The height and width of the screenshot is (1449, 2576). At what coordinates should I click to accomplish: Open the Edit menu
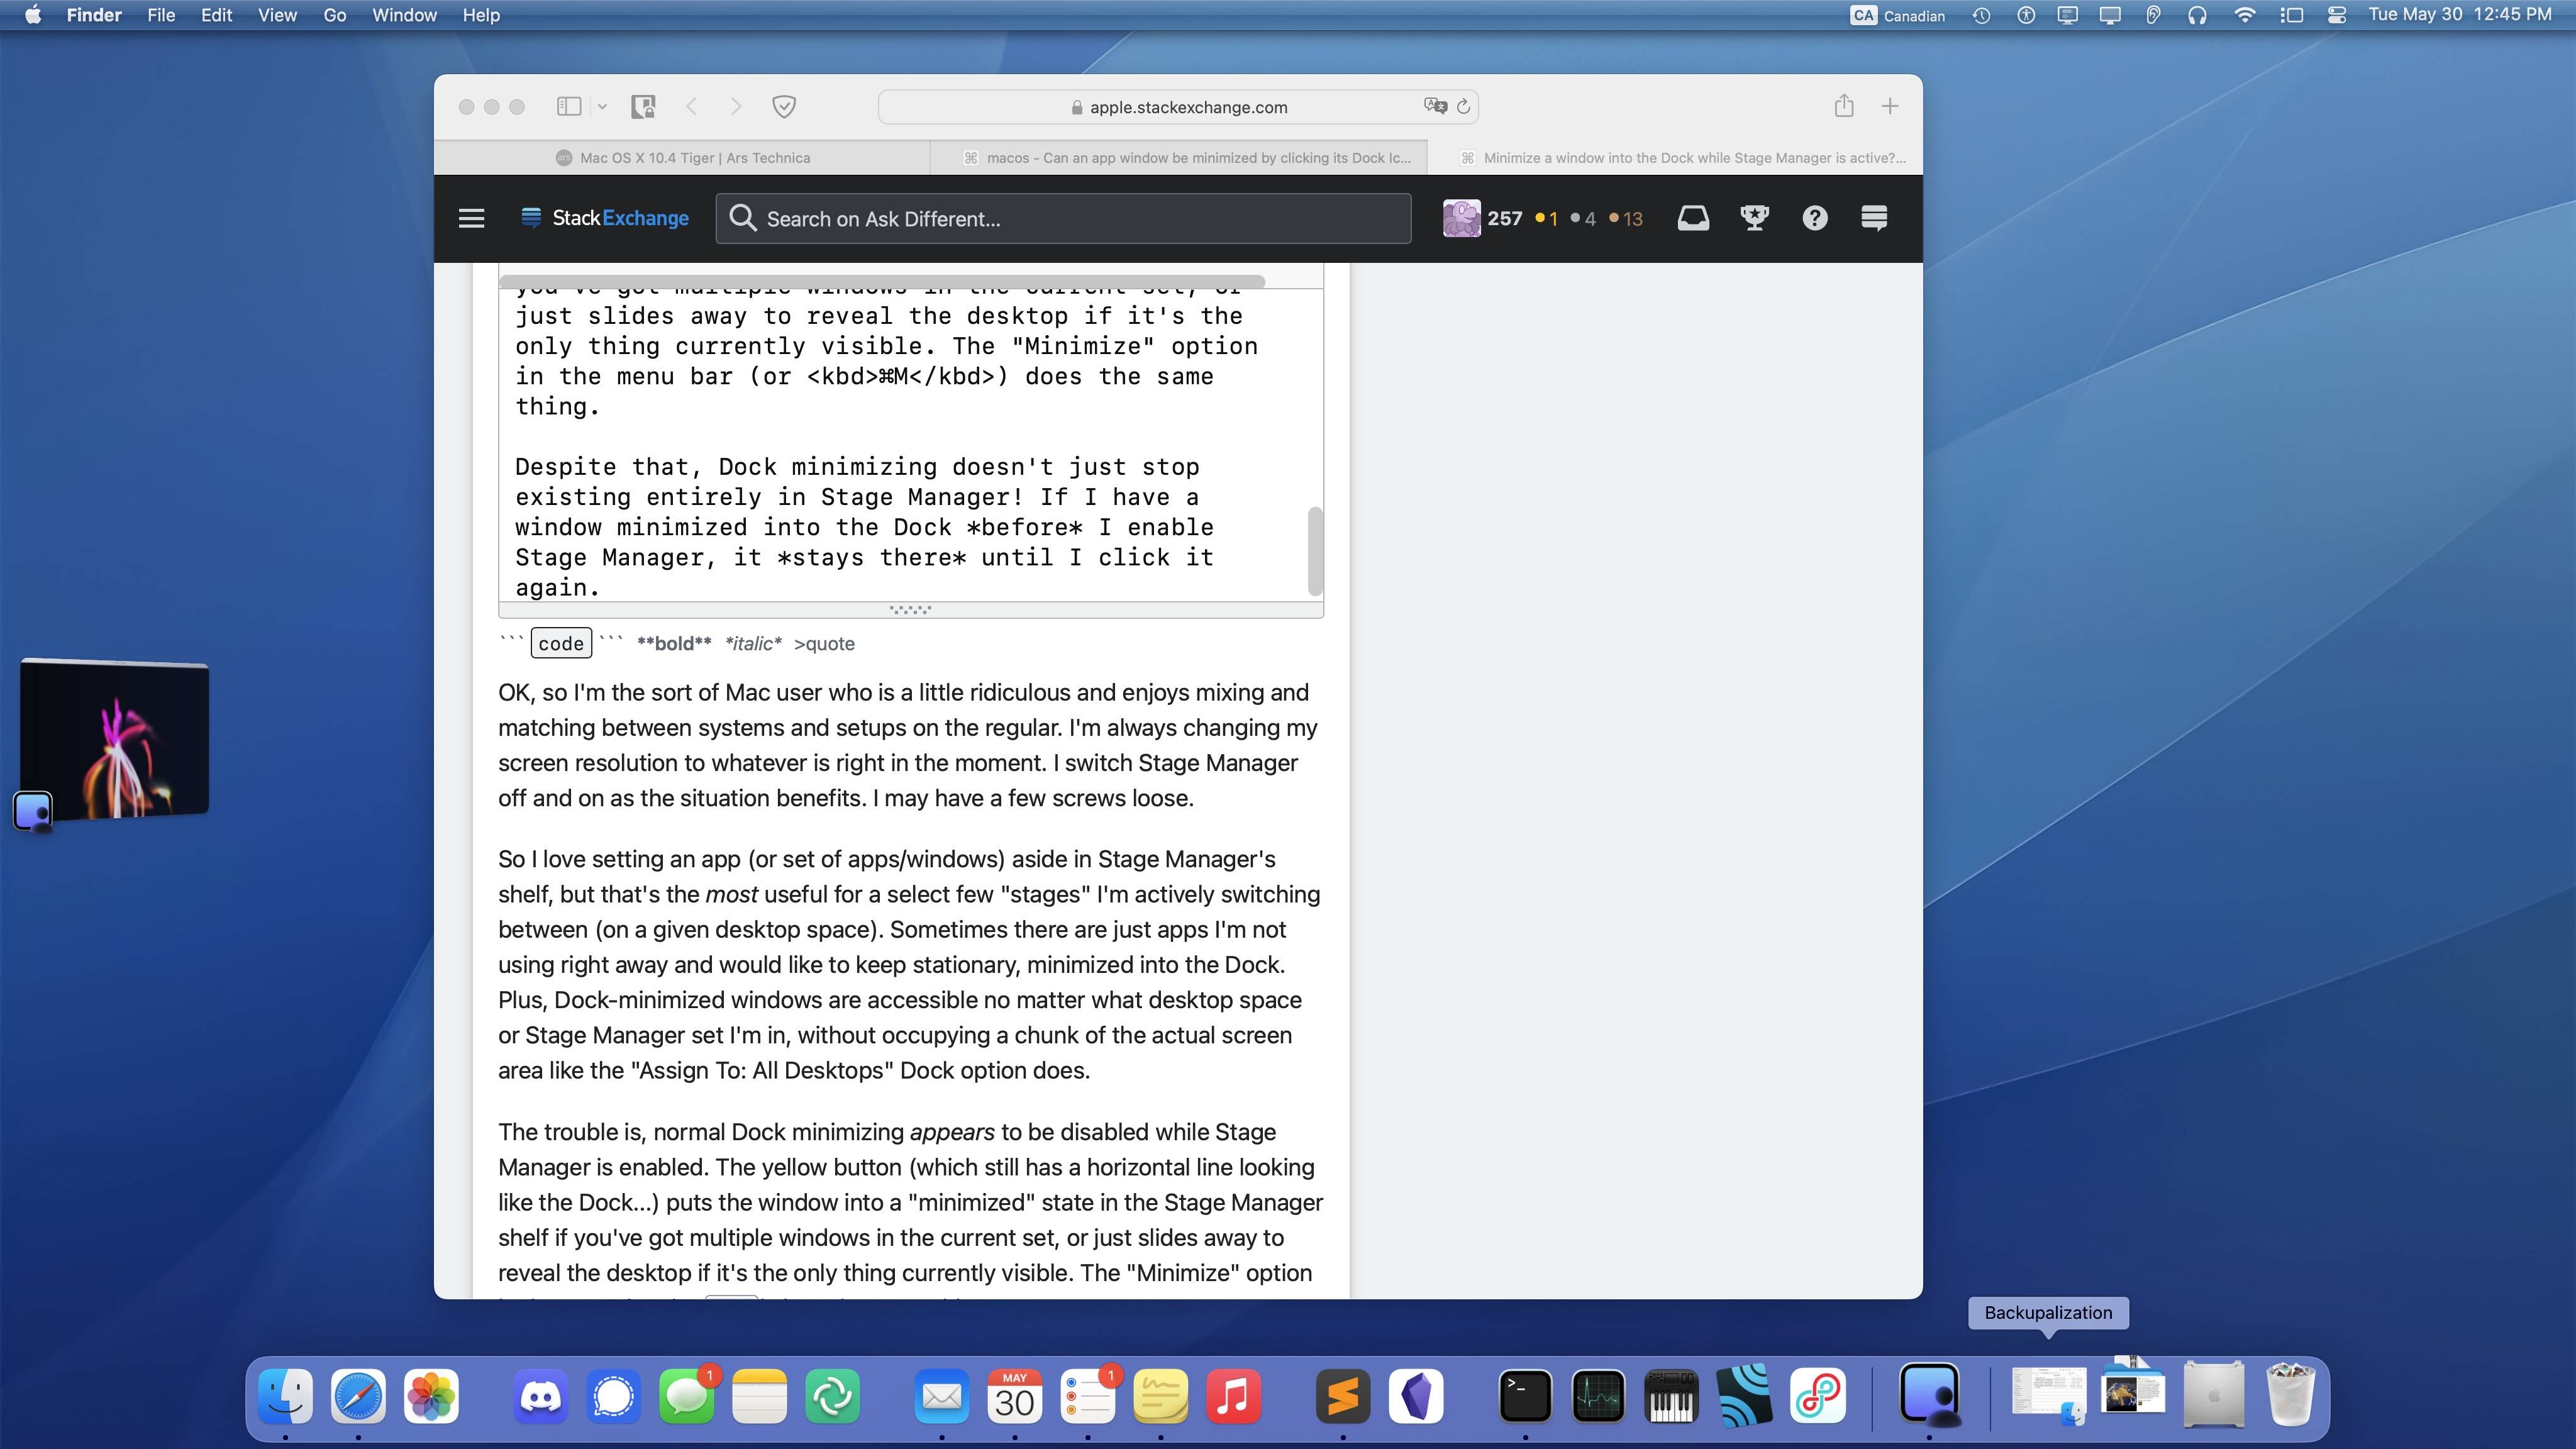pyautogui.click(x=216, y=15)
